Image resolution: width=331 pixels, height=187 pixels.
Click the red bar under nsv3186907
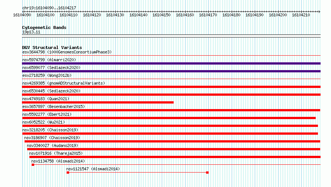[172, 141]
